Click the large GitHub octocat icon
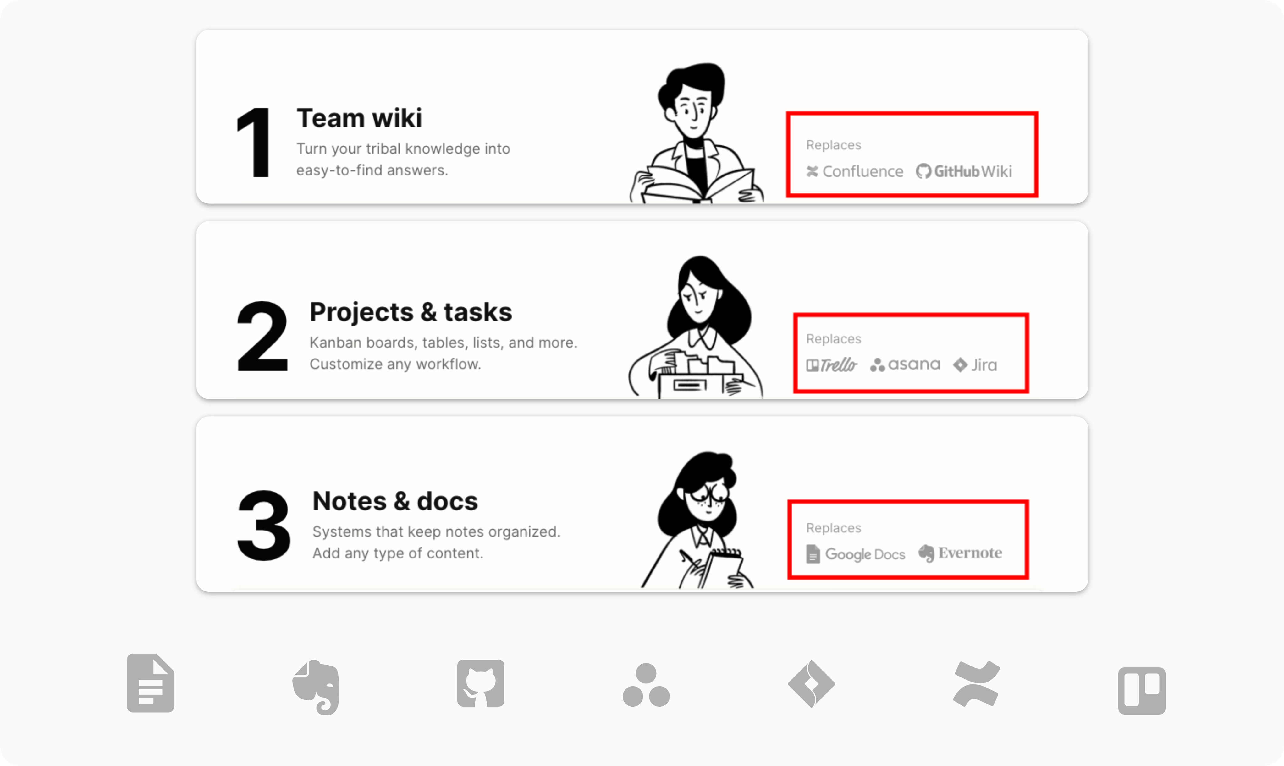1284x766 pixels. (x=481, y=683)
